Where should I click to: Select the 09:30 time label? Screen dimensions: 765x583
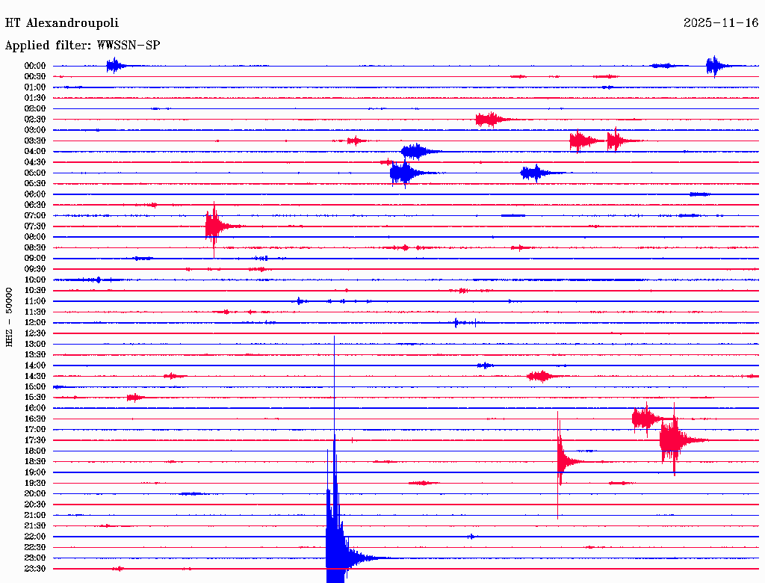pos(35,269)
